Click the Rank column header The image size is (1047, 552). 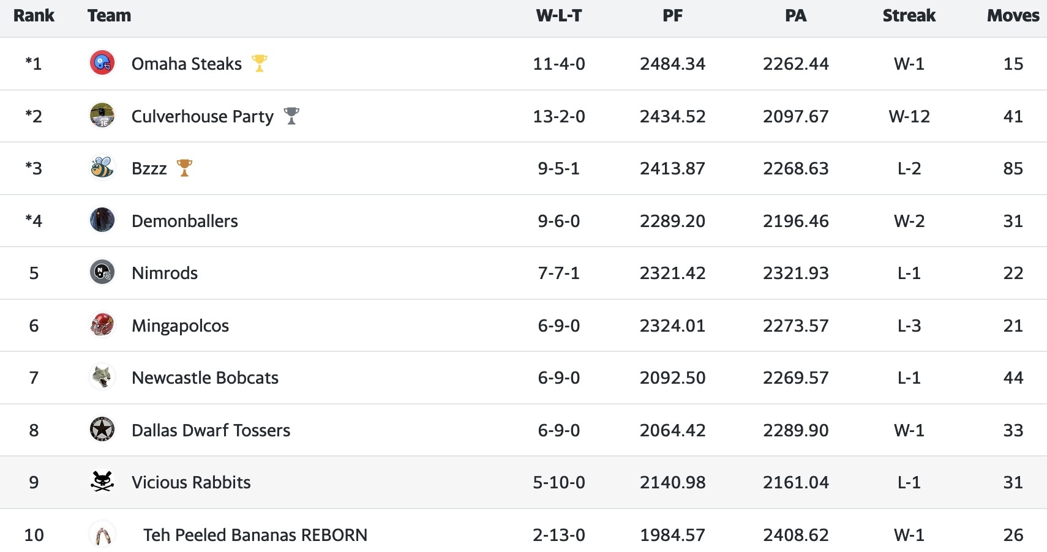[x=34, y=16]
